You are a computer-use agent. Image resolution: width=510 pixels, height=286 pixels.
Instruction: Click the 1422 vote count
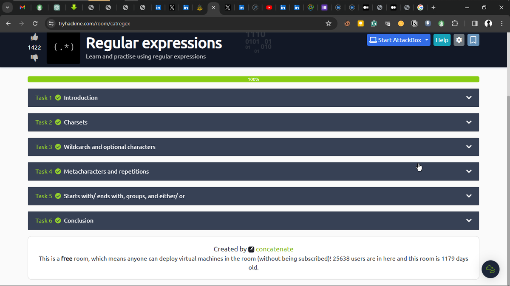[34, 47]
